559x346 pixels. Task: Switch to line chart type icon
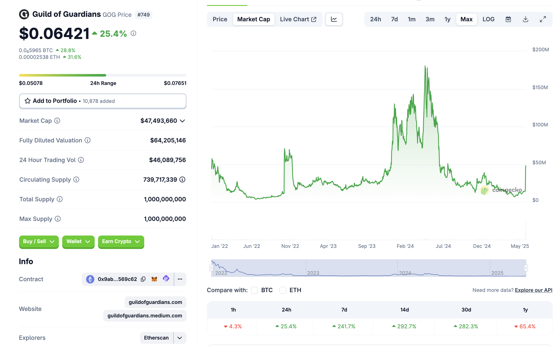[334, 19]
